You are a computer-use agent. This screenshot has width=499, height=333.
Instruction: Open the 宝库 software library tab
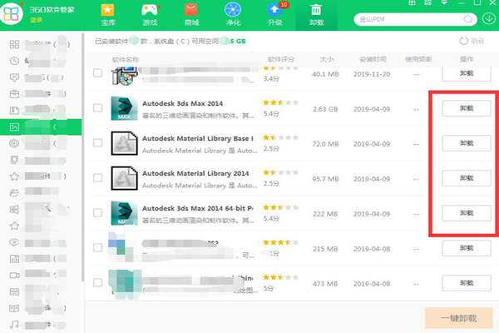click(108, 15)
